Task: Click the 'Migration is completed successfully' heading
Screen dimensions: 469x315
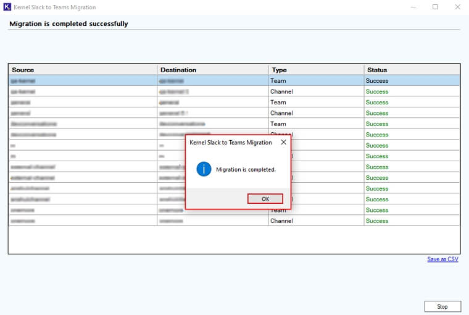Action: [68, 23]
